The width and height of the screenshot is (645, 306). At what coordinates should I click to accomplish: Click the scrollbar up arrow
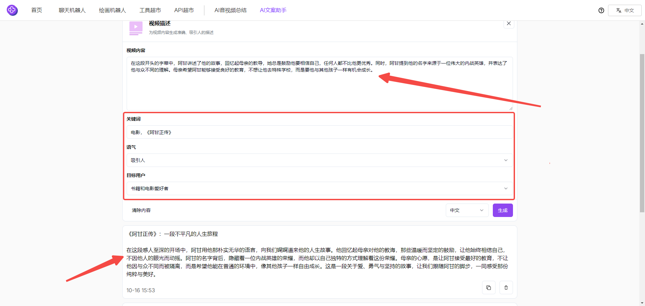pos(642,24)
